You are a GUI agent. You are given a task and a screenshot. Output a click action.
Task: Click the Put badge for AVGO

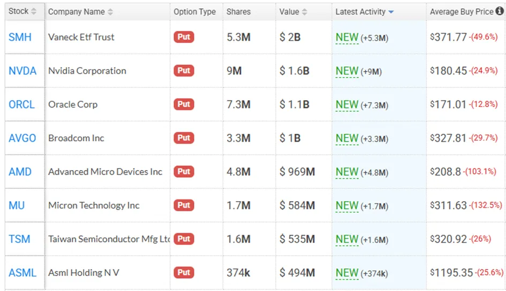(184, 138)
